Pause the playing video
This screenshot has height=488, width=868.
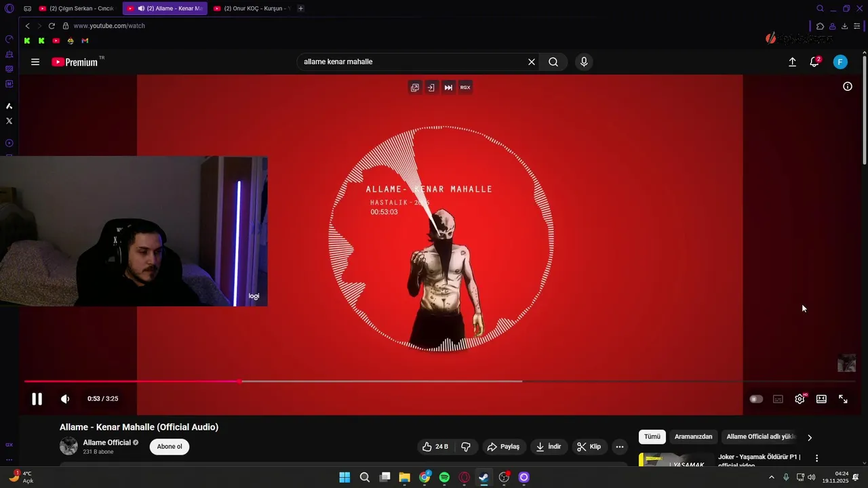pyautogui.click(x=37, y=399)
